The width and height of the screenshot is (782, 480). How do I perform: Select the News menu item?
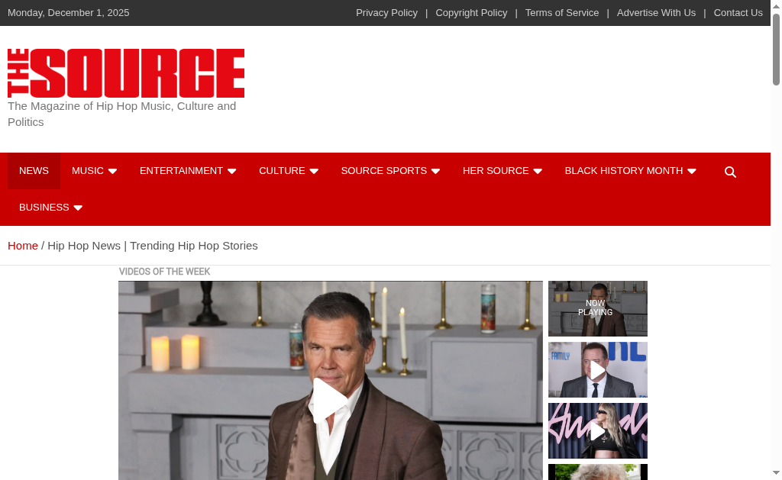tap(34, 171)
